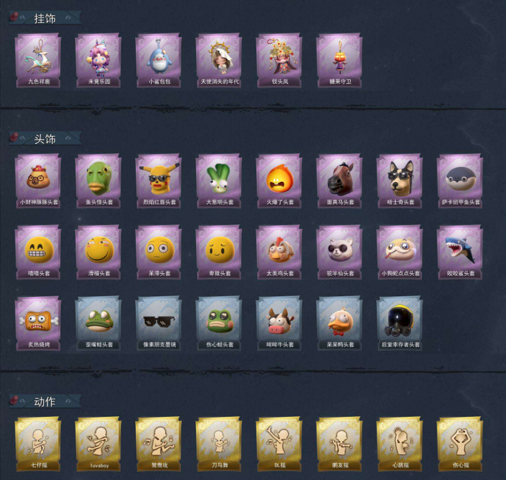The height and width of the screenshot is (480, 506).
Task: Open the 头饰 section header
Action: pos(45,139)
